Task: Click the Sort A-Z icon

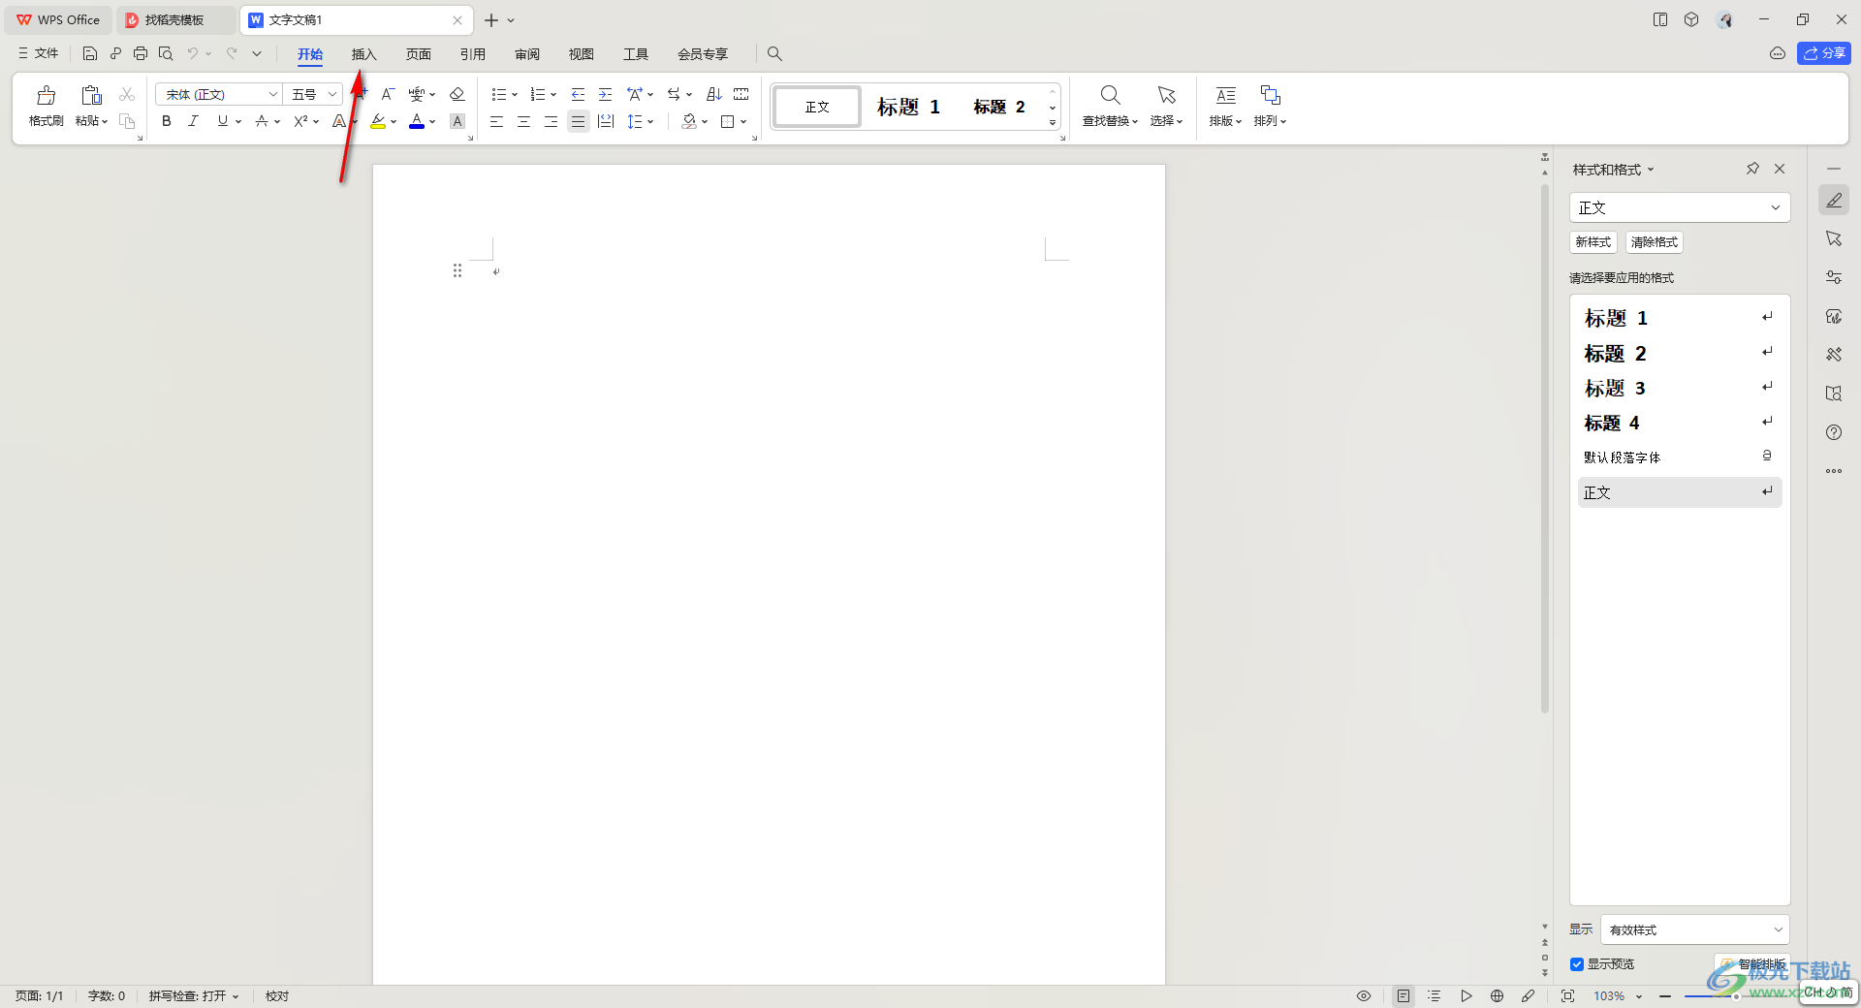Action: (x=714, y=94)
